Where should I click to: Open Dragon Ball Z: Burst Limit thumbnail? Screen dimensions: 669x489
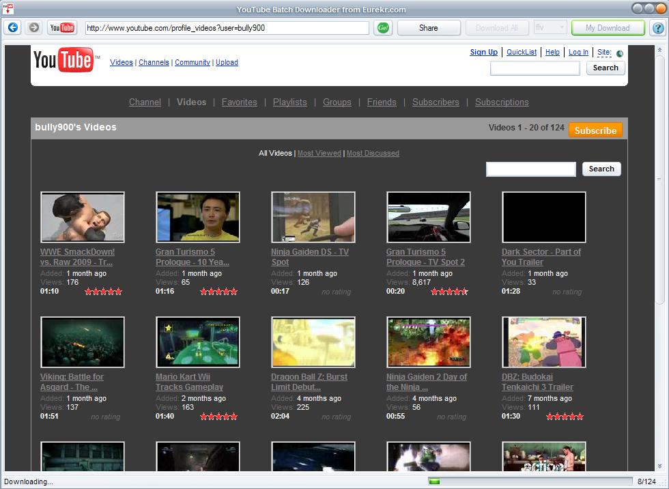click(313, 342)
